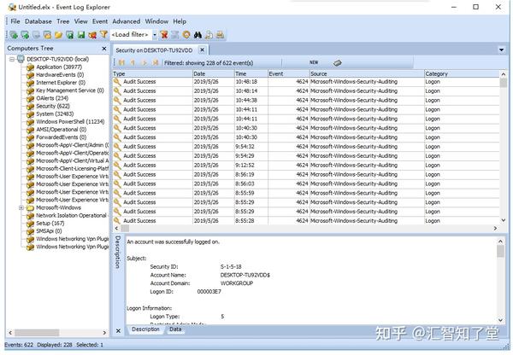Click the Computers Tree horizontal scrollbar
The width and height of the screenshot is (513, 355).
coord(57,333)
